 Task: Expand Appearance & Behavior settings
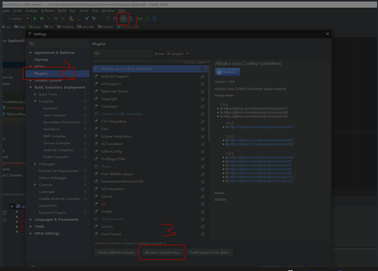click(x=31, y=53)
